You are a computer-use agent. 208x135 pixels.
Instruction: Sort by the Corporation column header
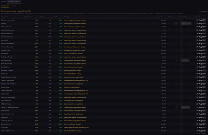(x=5, y=17)
